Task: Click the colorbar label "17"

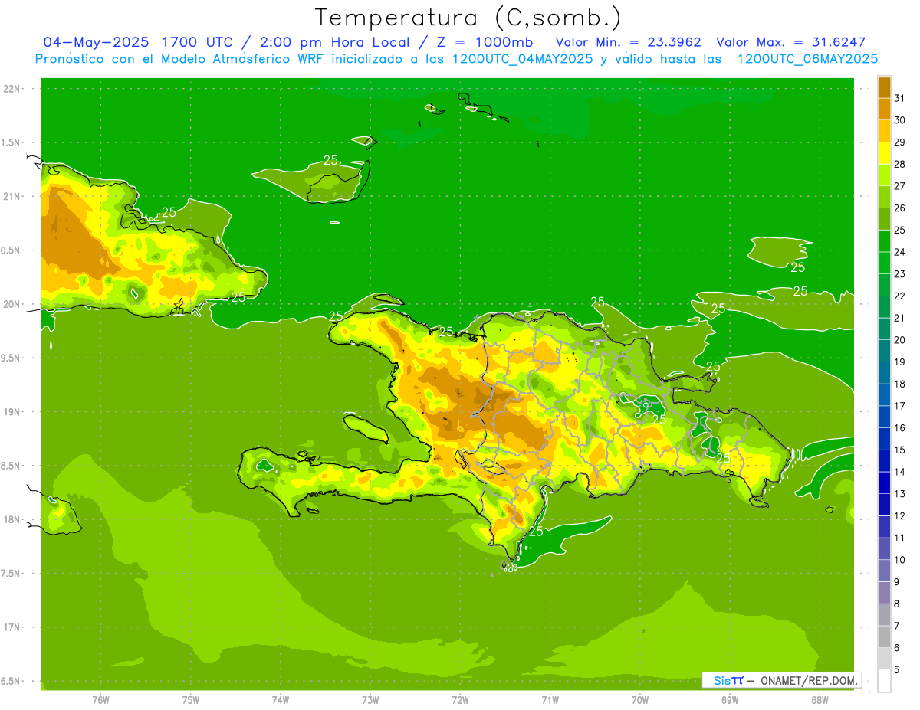Action: [899, 406]
